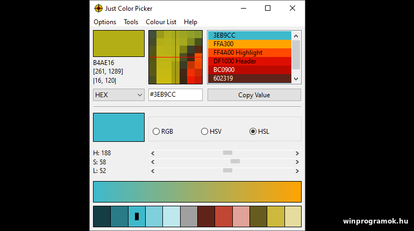Click the L lightness slider thumb
Screen dimensions: 414x231
(227, 170)
